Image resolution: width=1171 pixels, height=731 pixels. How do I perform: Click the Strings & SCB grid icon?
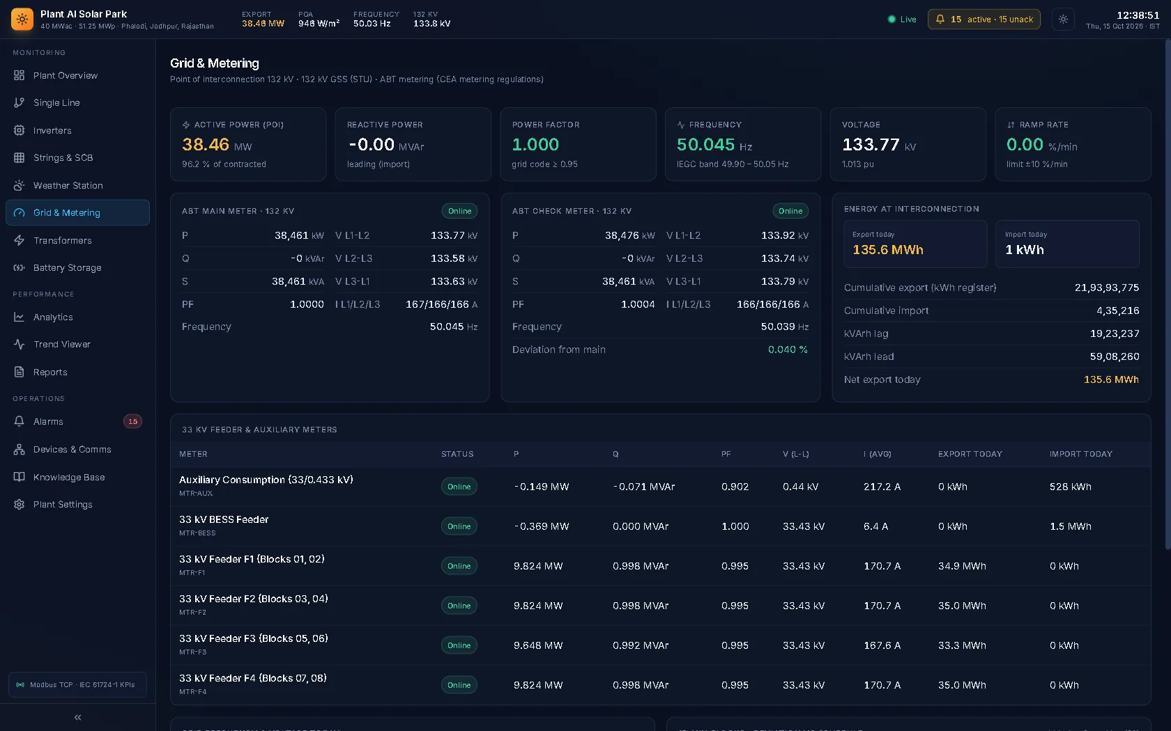[x=20, y=157]
